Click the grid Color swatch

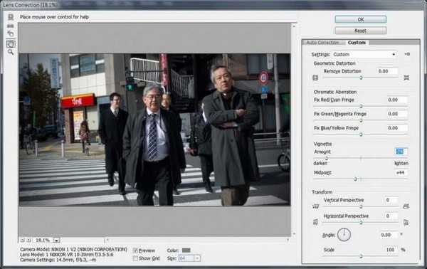coord(186,250)
